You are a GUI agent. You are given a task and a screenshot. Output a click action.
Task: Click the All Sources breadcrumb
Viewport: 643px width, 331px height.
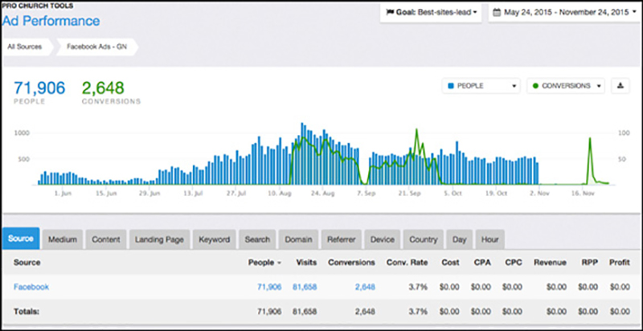(24, 47)
